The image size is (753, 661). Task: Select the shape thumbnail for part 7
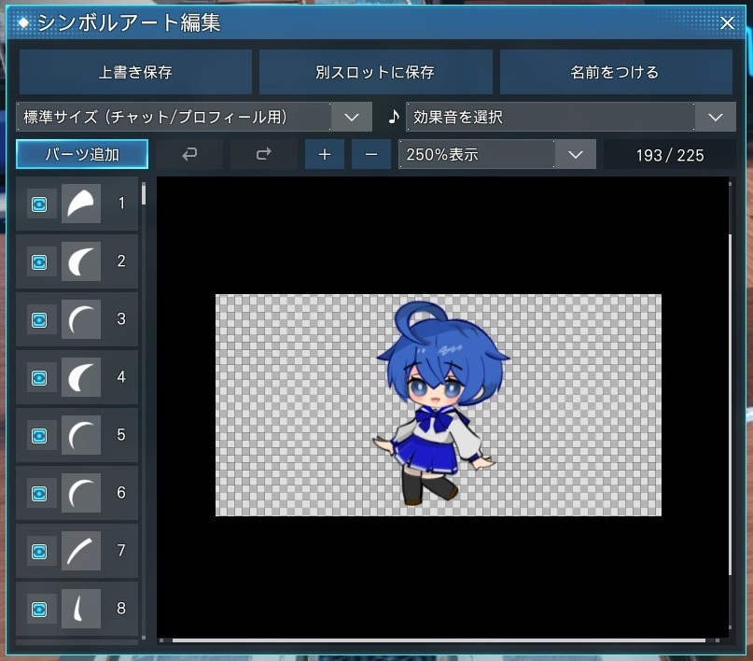pyautogui.click(x=81, y=551)
